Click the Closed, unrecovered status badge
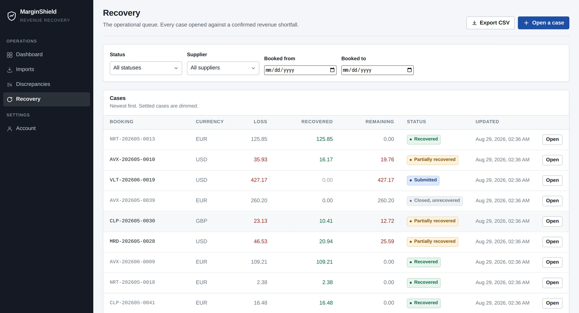Screen dimensions: 579x313 click(x=435, y=201)
